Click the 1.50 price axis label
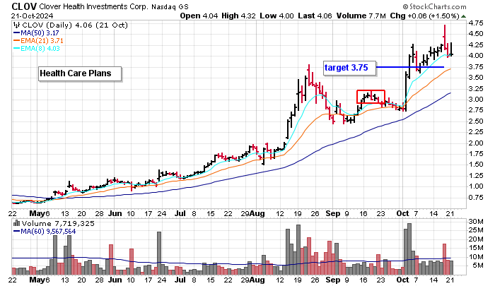The width and height of the screenshot is (495, 286). pos(476,165)
